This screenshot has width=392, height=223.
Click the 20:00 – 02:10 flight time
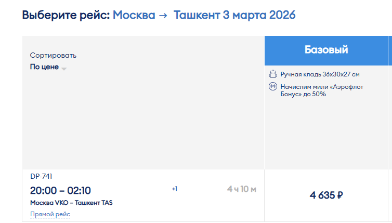[x=60, y=191]
